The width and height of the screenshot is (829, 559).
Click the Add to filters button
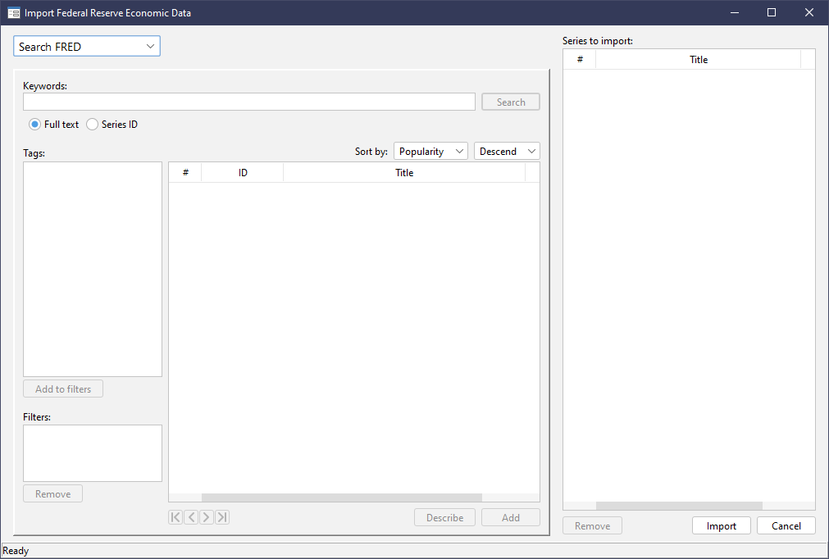click(x=63, y=389)
